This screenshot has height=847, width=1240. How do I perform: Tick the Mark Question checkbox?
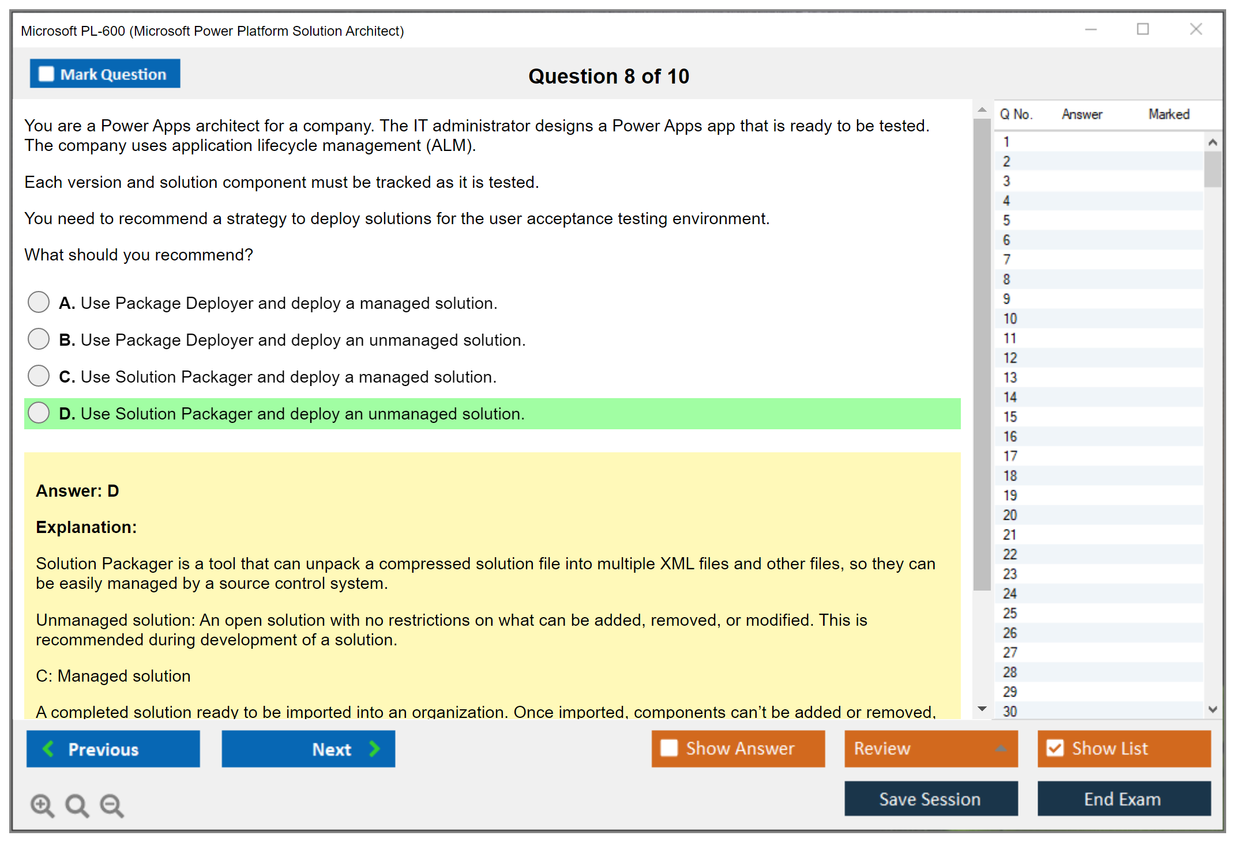click(46, 74)
